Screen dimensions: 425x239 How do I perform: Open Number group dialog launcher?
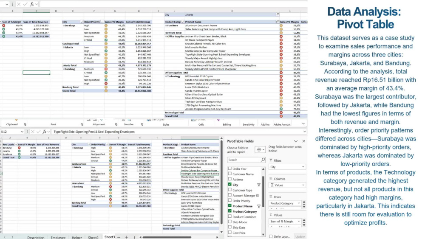tap(142, 124)
